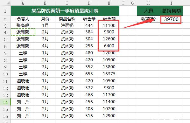The image size is (190, 123).
Task: Select row 7 header
Action: 5,53
